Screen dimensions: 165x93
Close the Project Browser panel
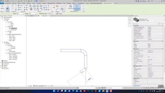(x=25, y=16)
